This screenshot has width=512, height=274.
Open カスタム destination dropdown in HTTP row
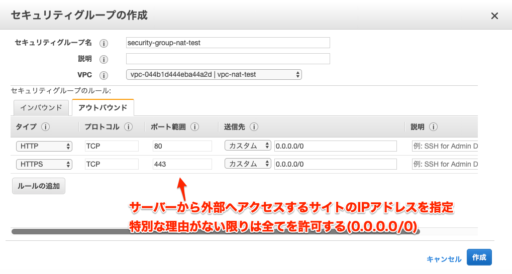(x=248, y=146)
